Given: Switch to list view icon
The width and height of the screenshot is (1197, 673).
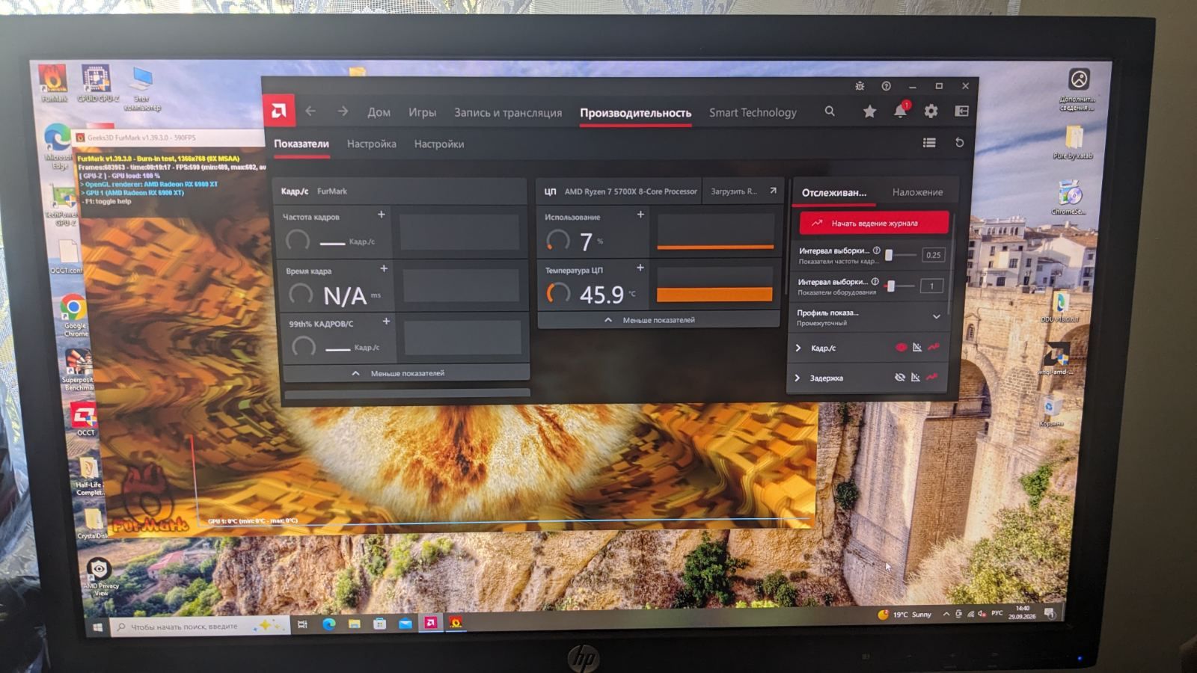Looking at the screenshot, I should click(x=929, y=142).
